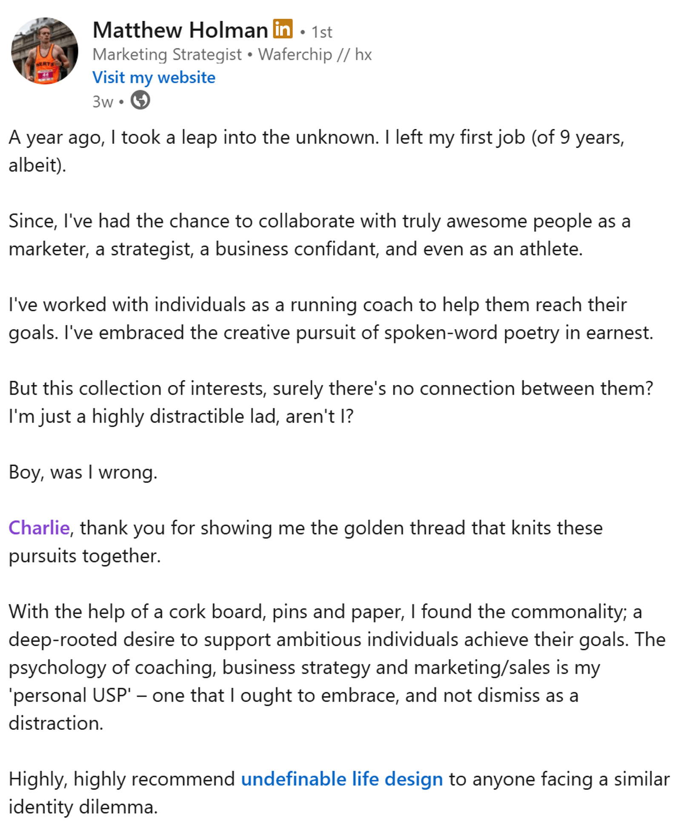The width and height of the screenshot is (681, 826).
Task: Open the undefinable life design link
Action: [342, 779]
